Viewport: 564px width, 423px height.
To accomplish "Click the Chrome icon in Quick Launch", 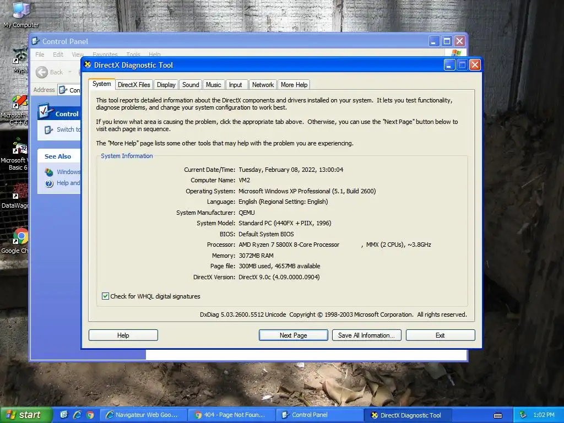I will 90,415.
